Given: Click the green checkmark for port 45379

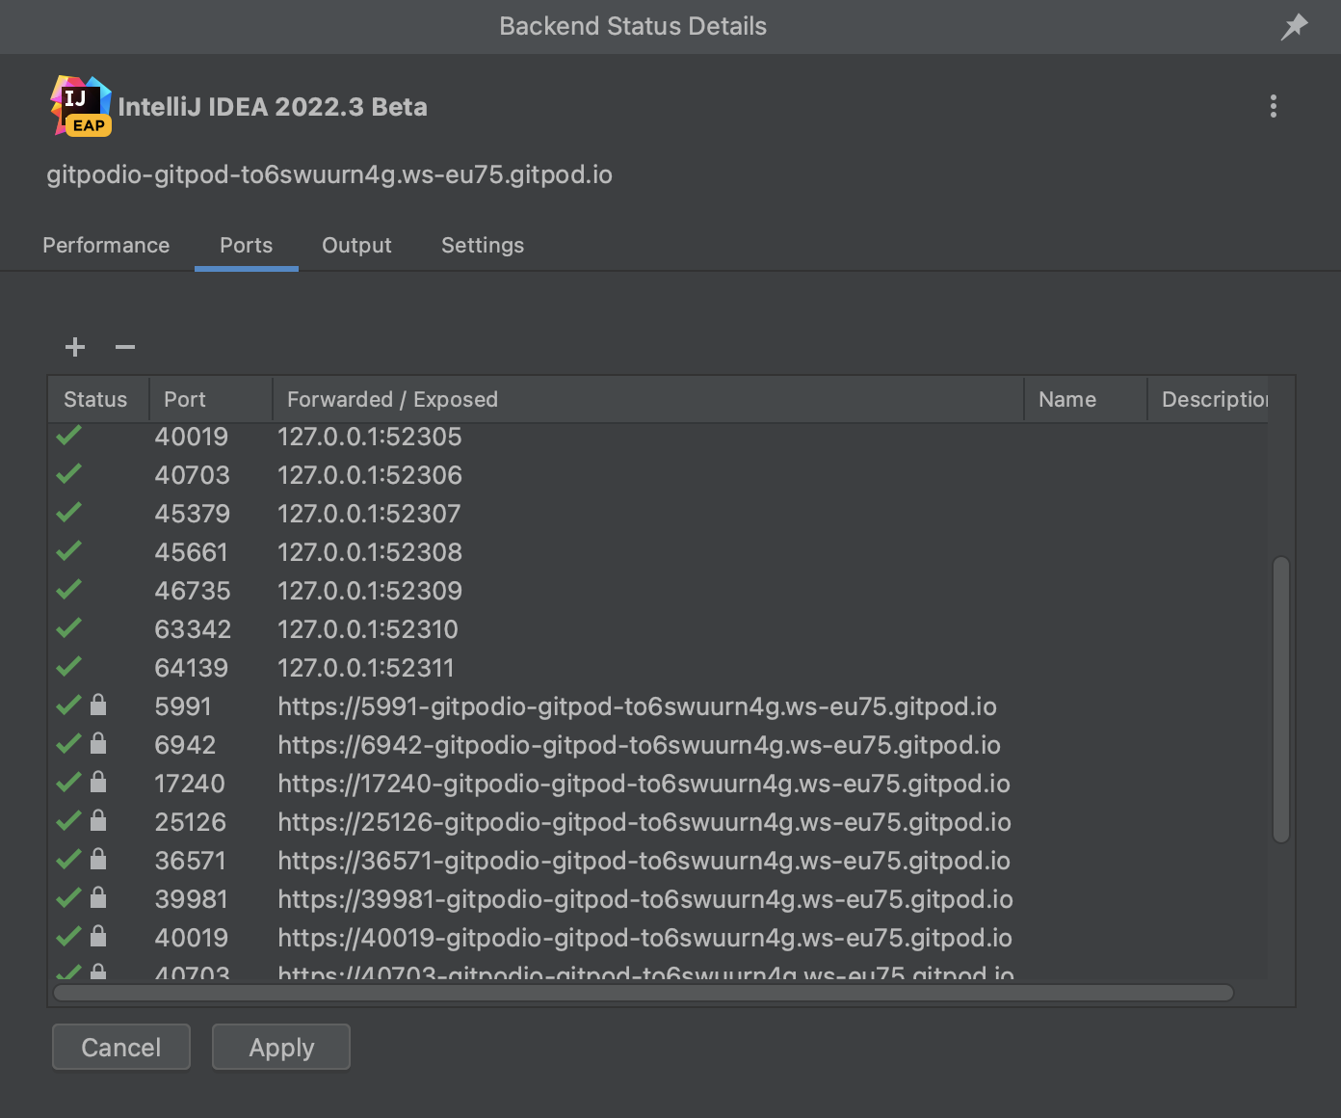Looking at the screenshot, I should [x=68, y=513].
